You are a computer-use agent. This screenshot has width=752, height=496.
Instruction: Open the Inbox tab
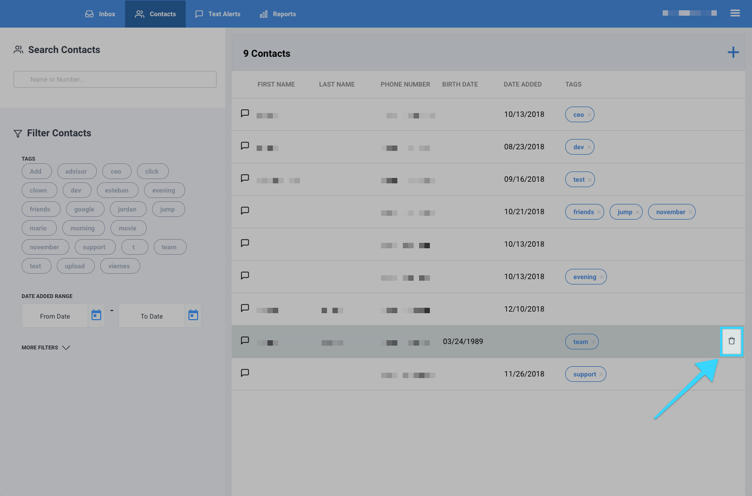[x=100, y=14]
